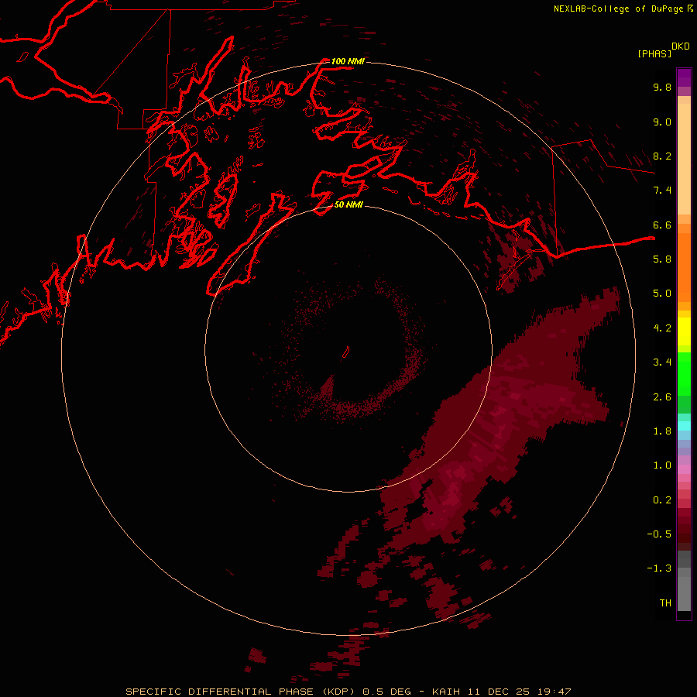This screenshot has width=697, height=697.
Task: Click the 3.4 value on the color scale
Action: [662, 362]
